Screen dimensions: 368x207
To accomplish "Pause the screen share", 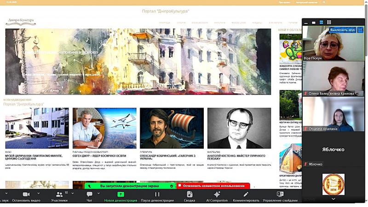I will point(157,195).
